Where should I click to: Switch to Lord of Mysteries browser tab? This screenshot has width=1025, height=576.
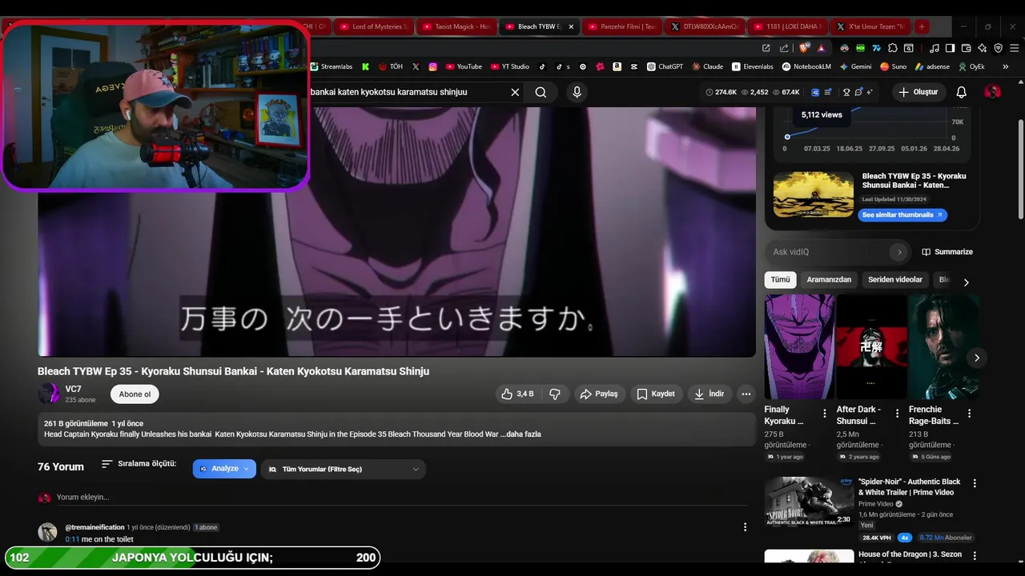(373, 26)
